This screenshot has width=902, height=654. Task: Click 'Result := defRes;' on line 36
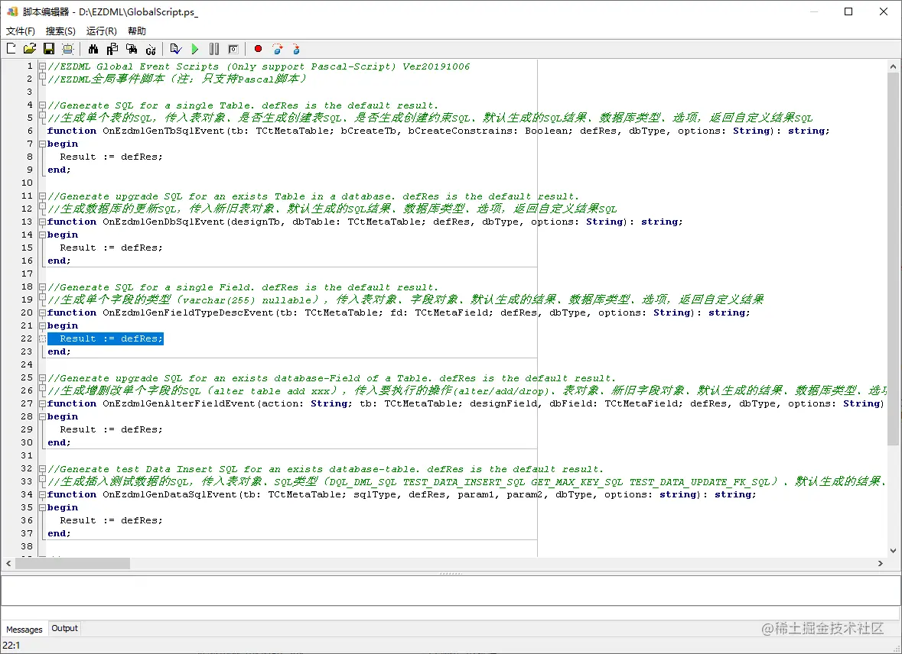tap(112, 520)
